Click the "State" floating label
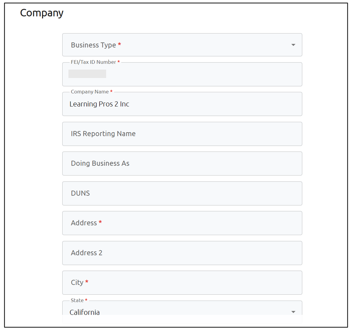Screen dimensions: 355x331 (x=77, y=301)
